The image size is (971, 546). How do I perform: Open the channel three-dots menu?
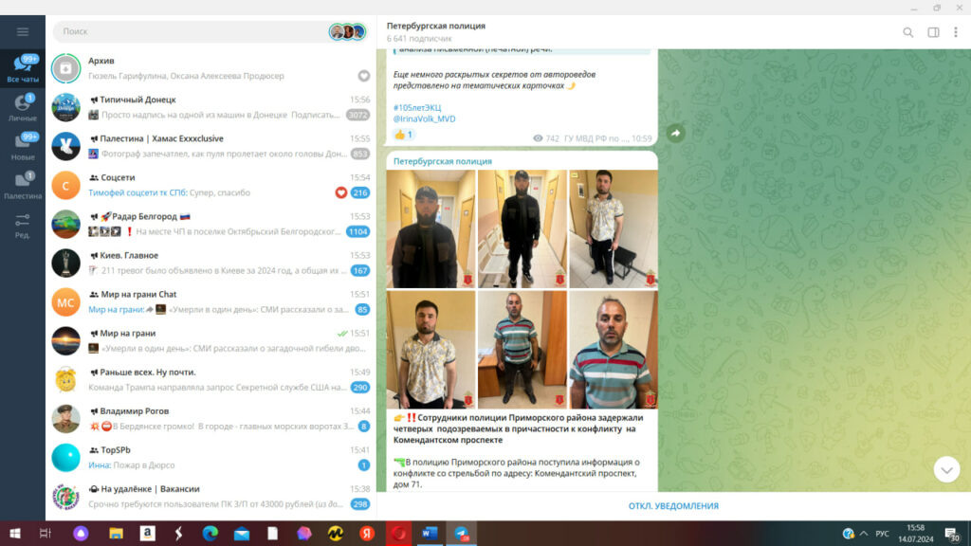[x=956, y=32]
